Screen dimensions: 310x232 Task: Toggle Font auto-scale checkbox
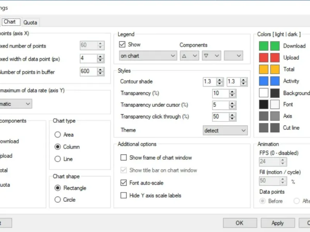124,183
